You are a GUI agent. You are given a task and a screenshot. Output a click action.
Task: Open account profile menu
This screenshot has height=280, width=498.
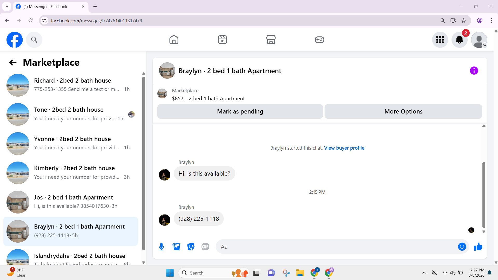(479, 40)
